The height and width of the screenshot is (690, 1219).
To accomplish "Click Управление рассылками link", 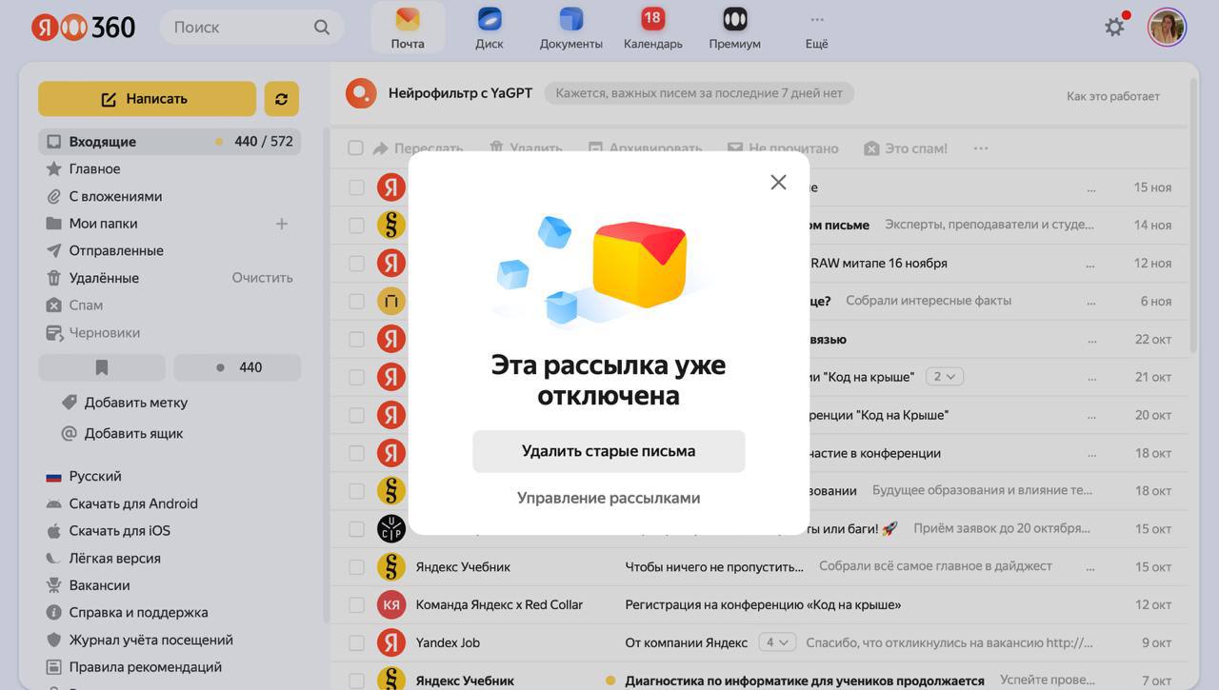I will coord(609,498).
